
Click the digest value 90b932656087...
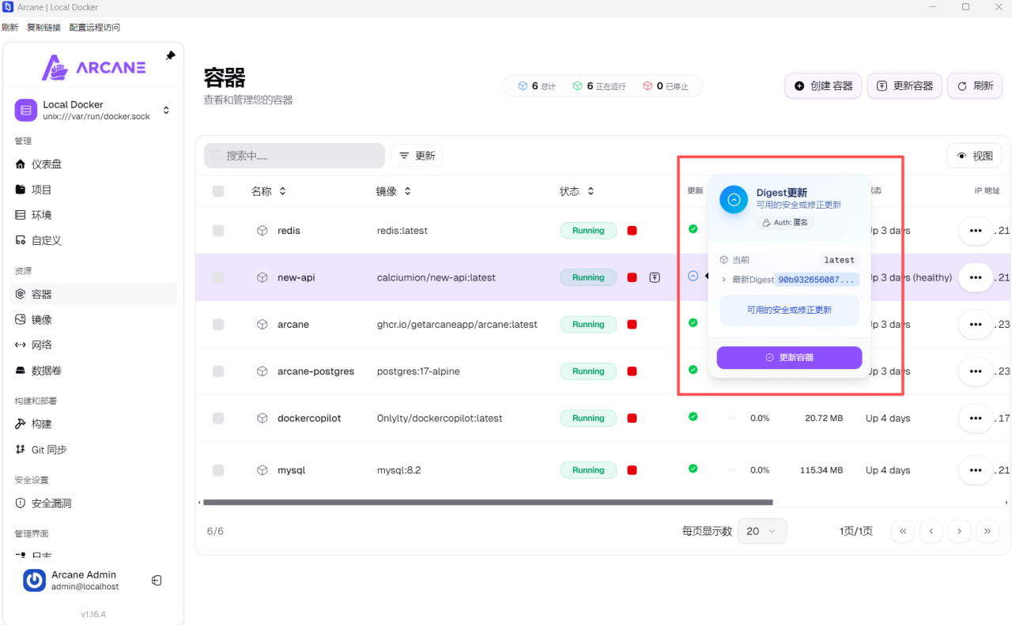pyautogui.click(x=817, y=280)
